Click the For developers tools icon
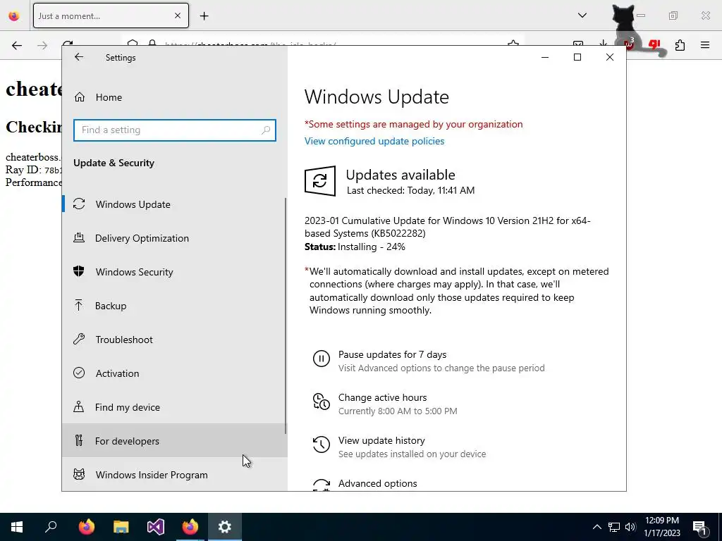722x541 pixels. click(x=79, y=440)
